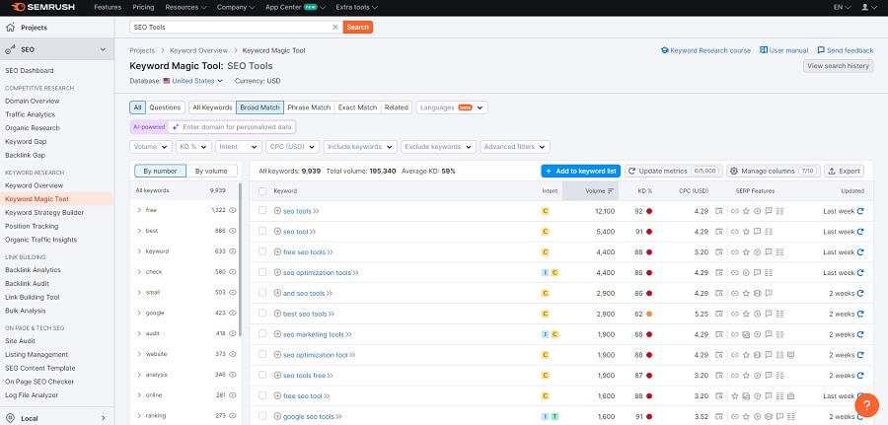Click the red KD dot for 'seo tools'
The height and width of the screenshot is (425, 888).
tap(649, 211)
